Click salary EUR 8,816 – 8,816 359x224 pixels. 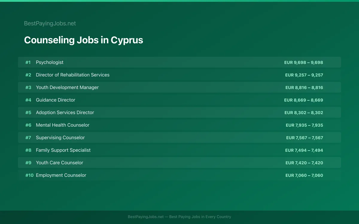click(304, 88)
